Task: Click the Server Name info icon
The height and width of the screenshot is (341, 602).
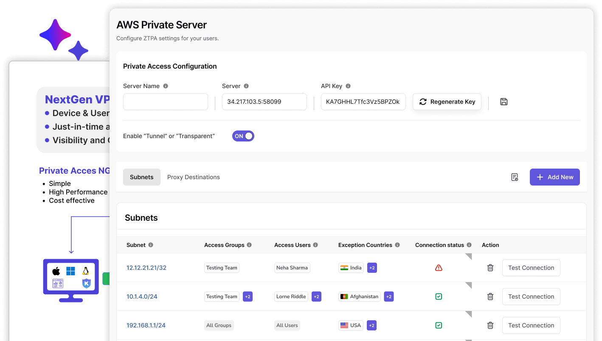Action: click(x=166, y=86)
